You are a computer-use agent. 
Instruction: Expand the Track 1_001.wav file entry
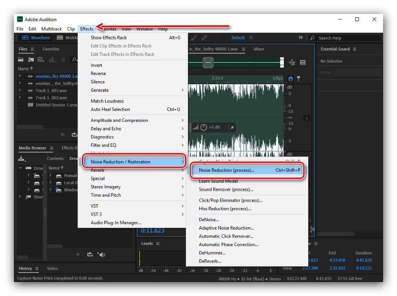20,90
